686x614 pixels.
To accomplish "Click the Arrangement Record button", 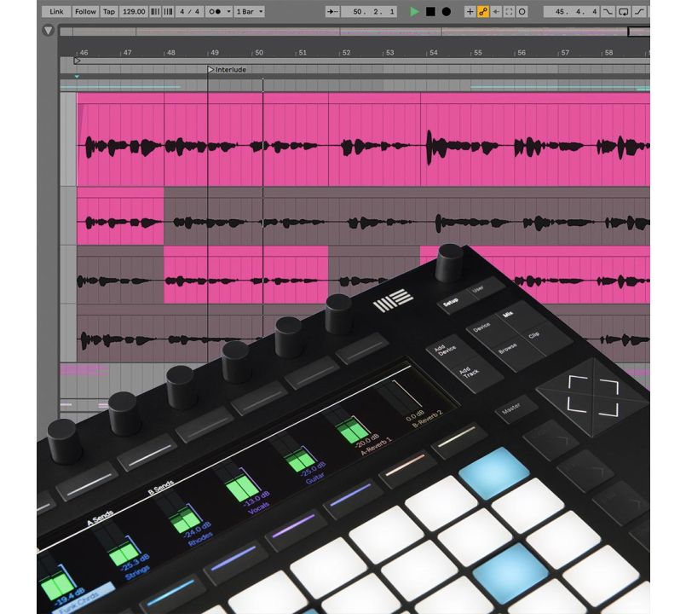I will 446,12.
